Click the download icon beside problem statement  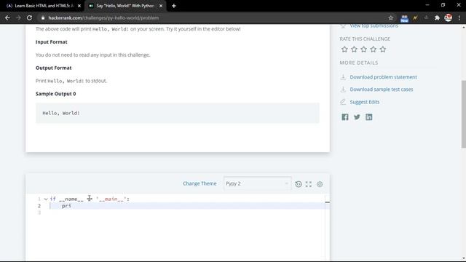coord(343,77)
